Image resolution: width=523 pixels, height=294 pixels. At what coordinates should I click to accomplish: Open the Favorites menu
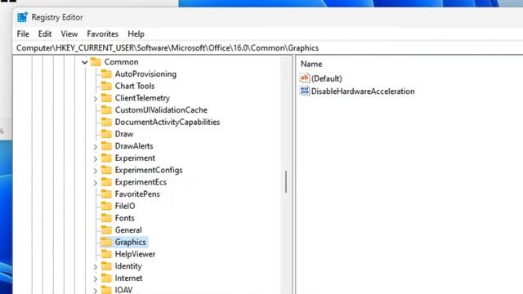tap(102, 34)
